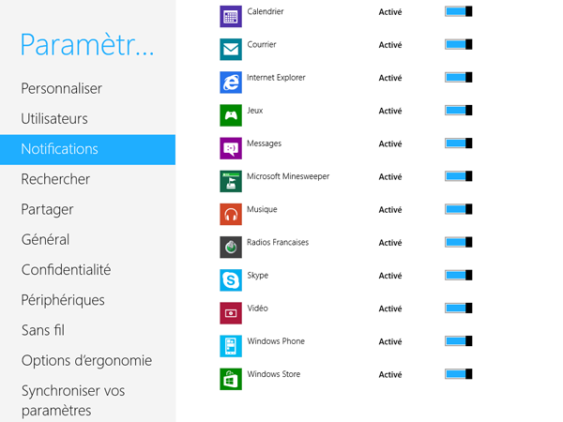Click the Paramètr... page title

(x=87, y=45)
